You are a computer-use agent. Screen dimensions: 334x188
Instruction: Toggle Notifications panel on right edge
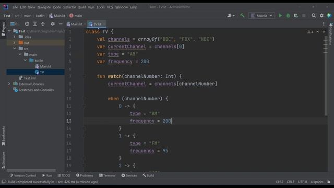(331, 34)
